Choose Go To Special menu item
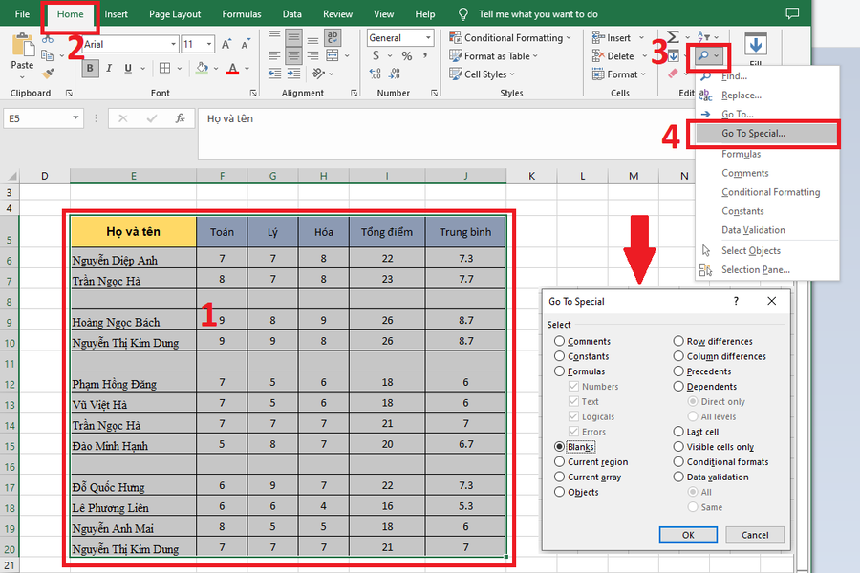 [x=766, y=134]
